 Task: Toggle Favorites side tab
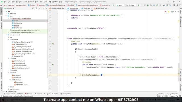1,75
